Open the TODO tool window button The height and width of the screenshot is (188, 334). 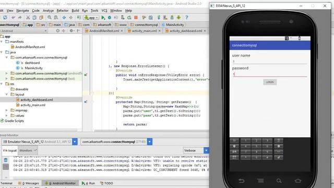click(106, 183)
